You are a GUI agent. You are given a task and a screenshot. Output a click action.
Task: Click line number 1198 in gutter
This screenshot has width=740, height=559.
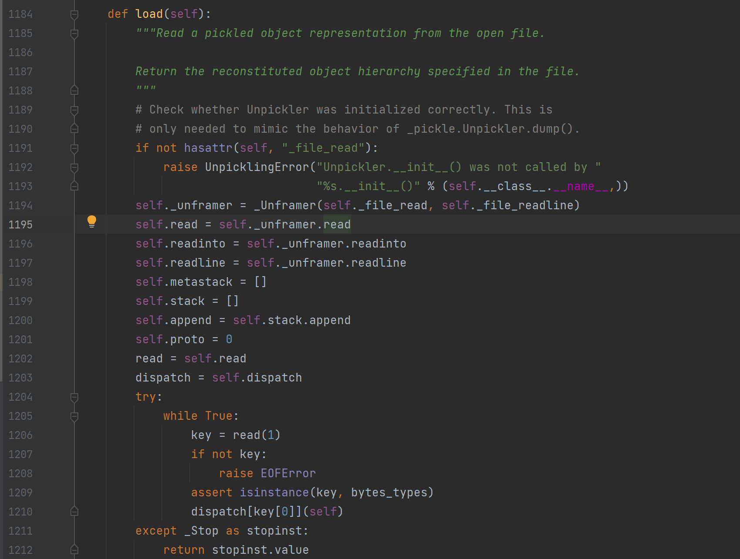pos(20,282)
